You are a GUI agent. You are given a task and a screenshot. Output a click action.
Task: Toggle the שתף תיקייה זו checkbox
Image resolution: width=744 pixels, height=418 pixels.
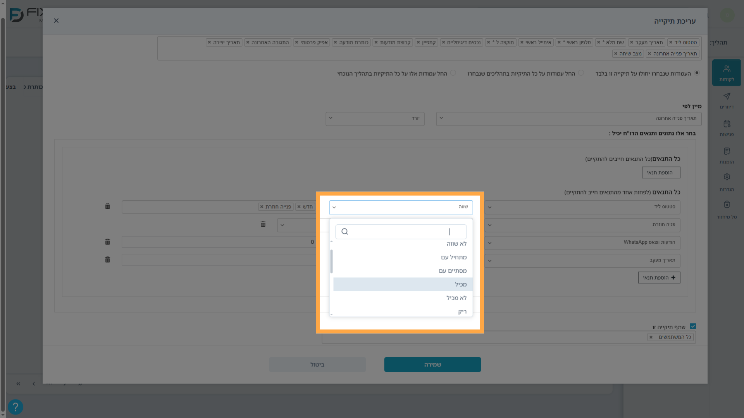point(693,326)
